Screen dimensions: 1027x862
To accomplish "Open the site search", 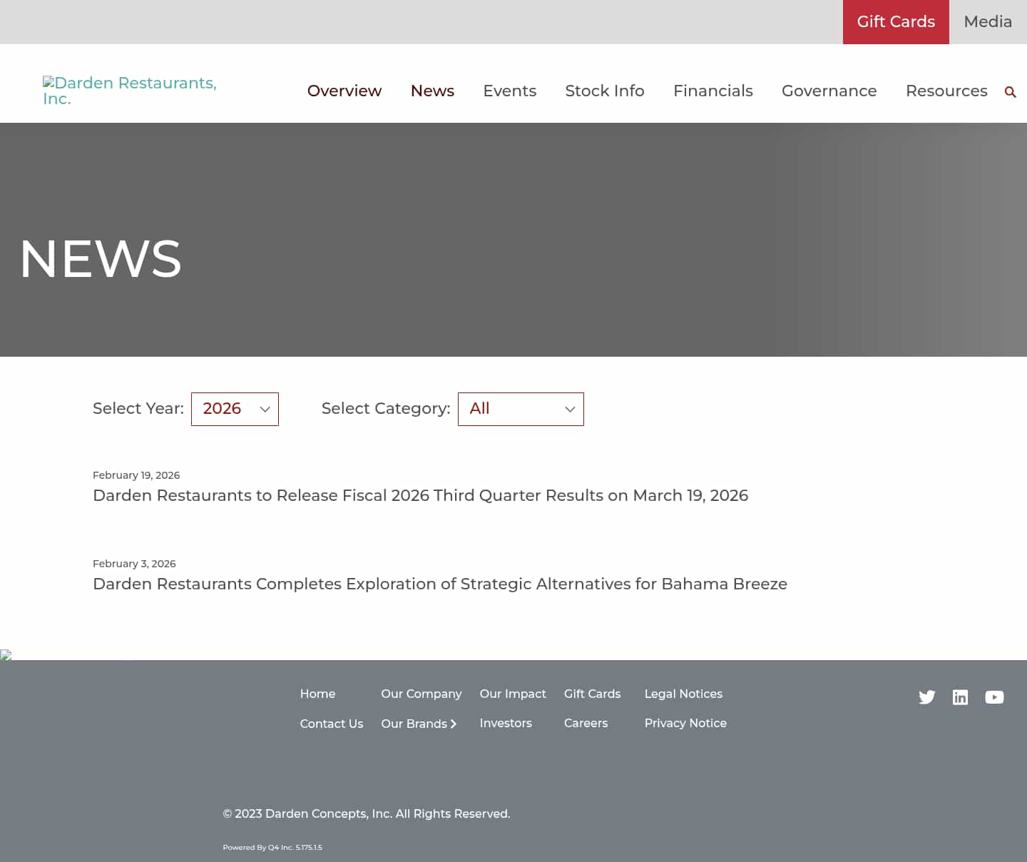I will point(1011,91).
